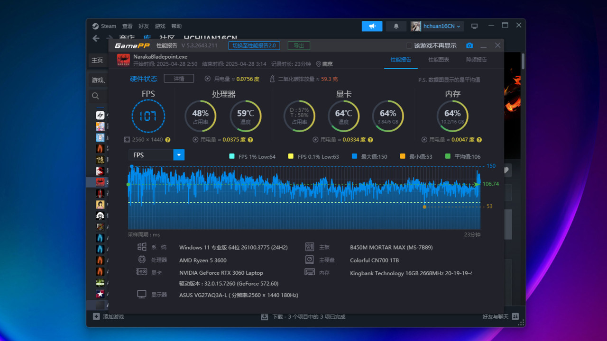Click the RAM icon beside Kingbank Technology
The height and width of the screenshot is (341, 607).
pos(310,272)
